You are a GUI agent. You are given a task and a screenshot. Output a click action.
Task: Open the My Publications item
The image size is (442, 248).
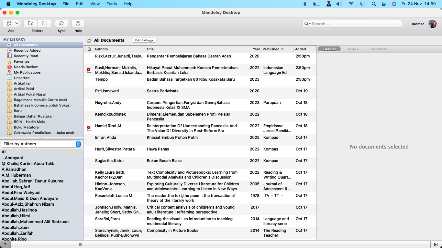tap(41, 72)
